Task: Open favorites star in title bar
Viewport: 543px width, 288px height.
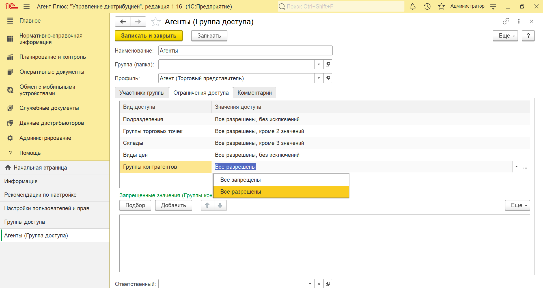Action: pos(441,7)
